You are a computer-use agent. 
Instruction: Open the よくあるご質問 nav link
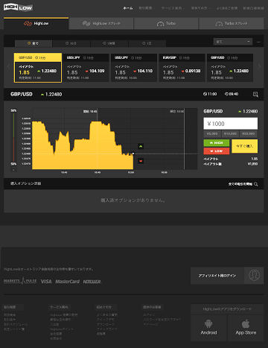coord(227,8)
